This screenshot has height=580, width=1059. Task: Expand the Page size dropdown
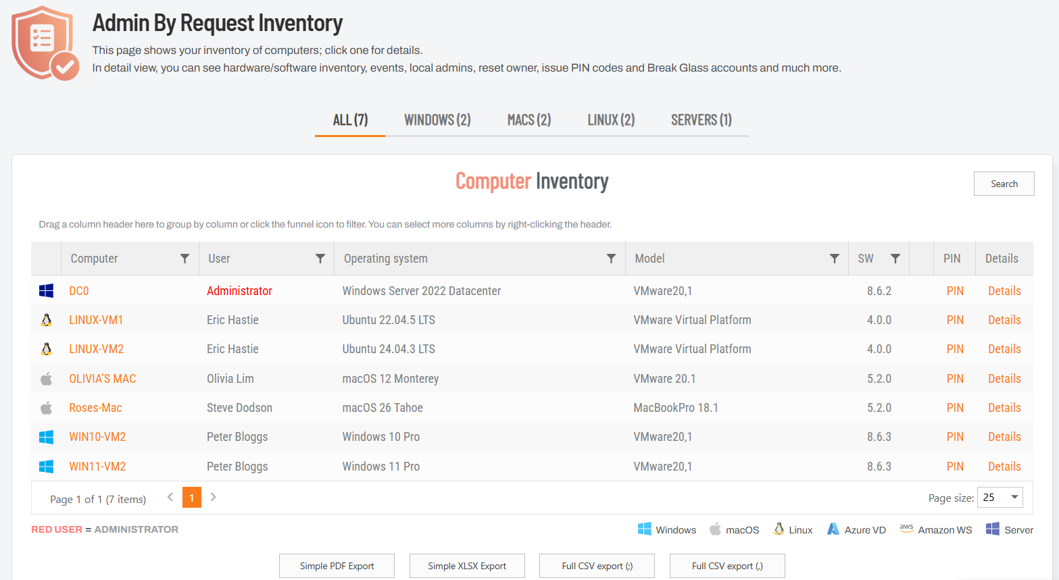point(1014,498)
